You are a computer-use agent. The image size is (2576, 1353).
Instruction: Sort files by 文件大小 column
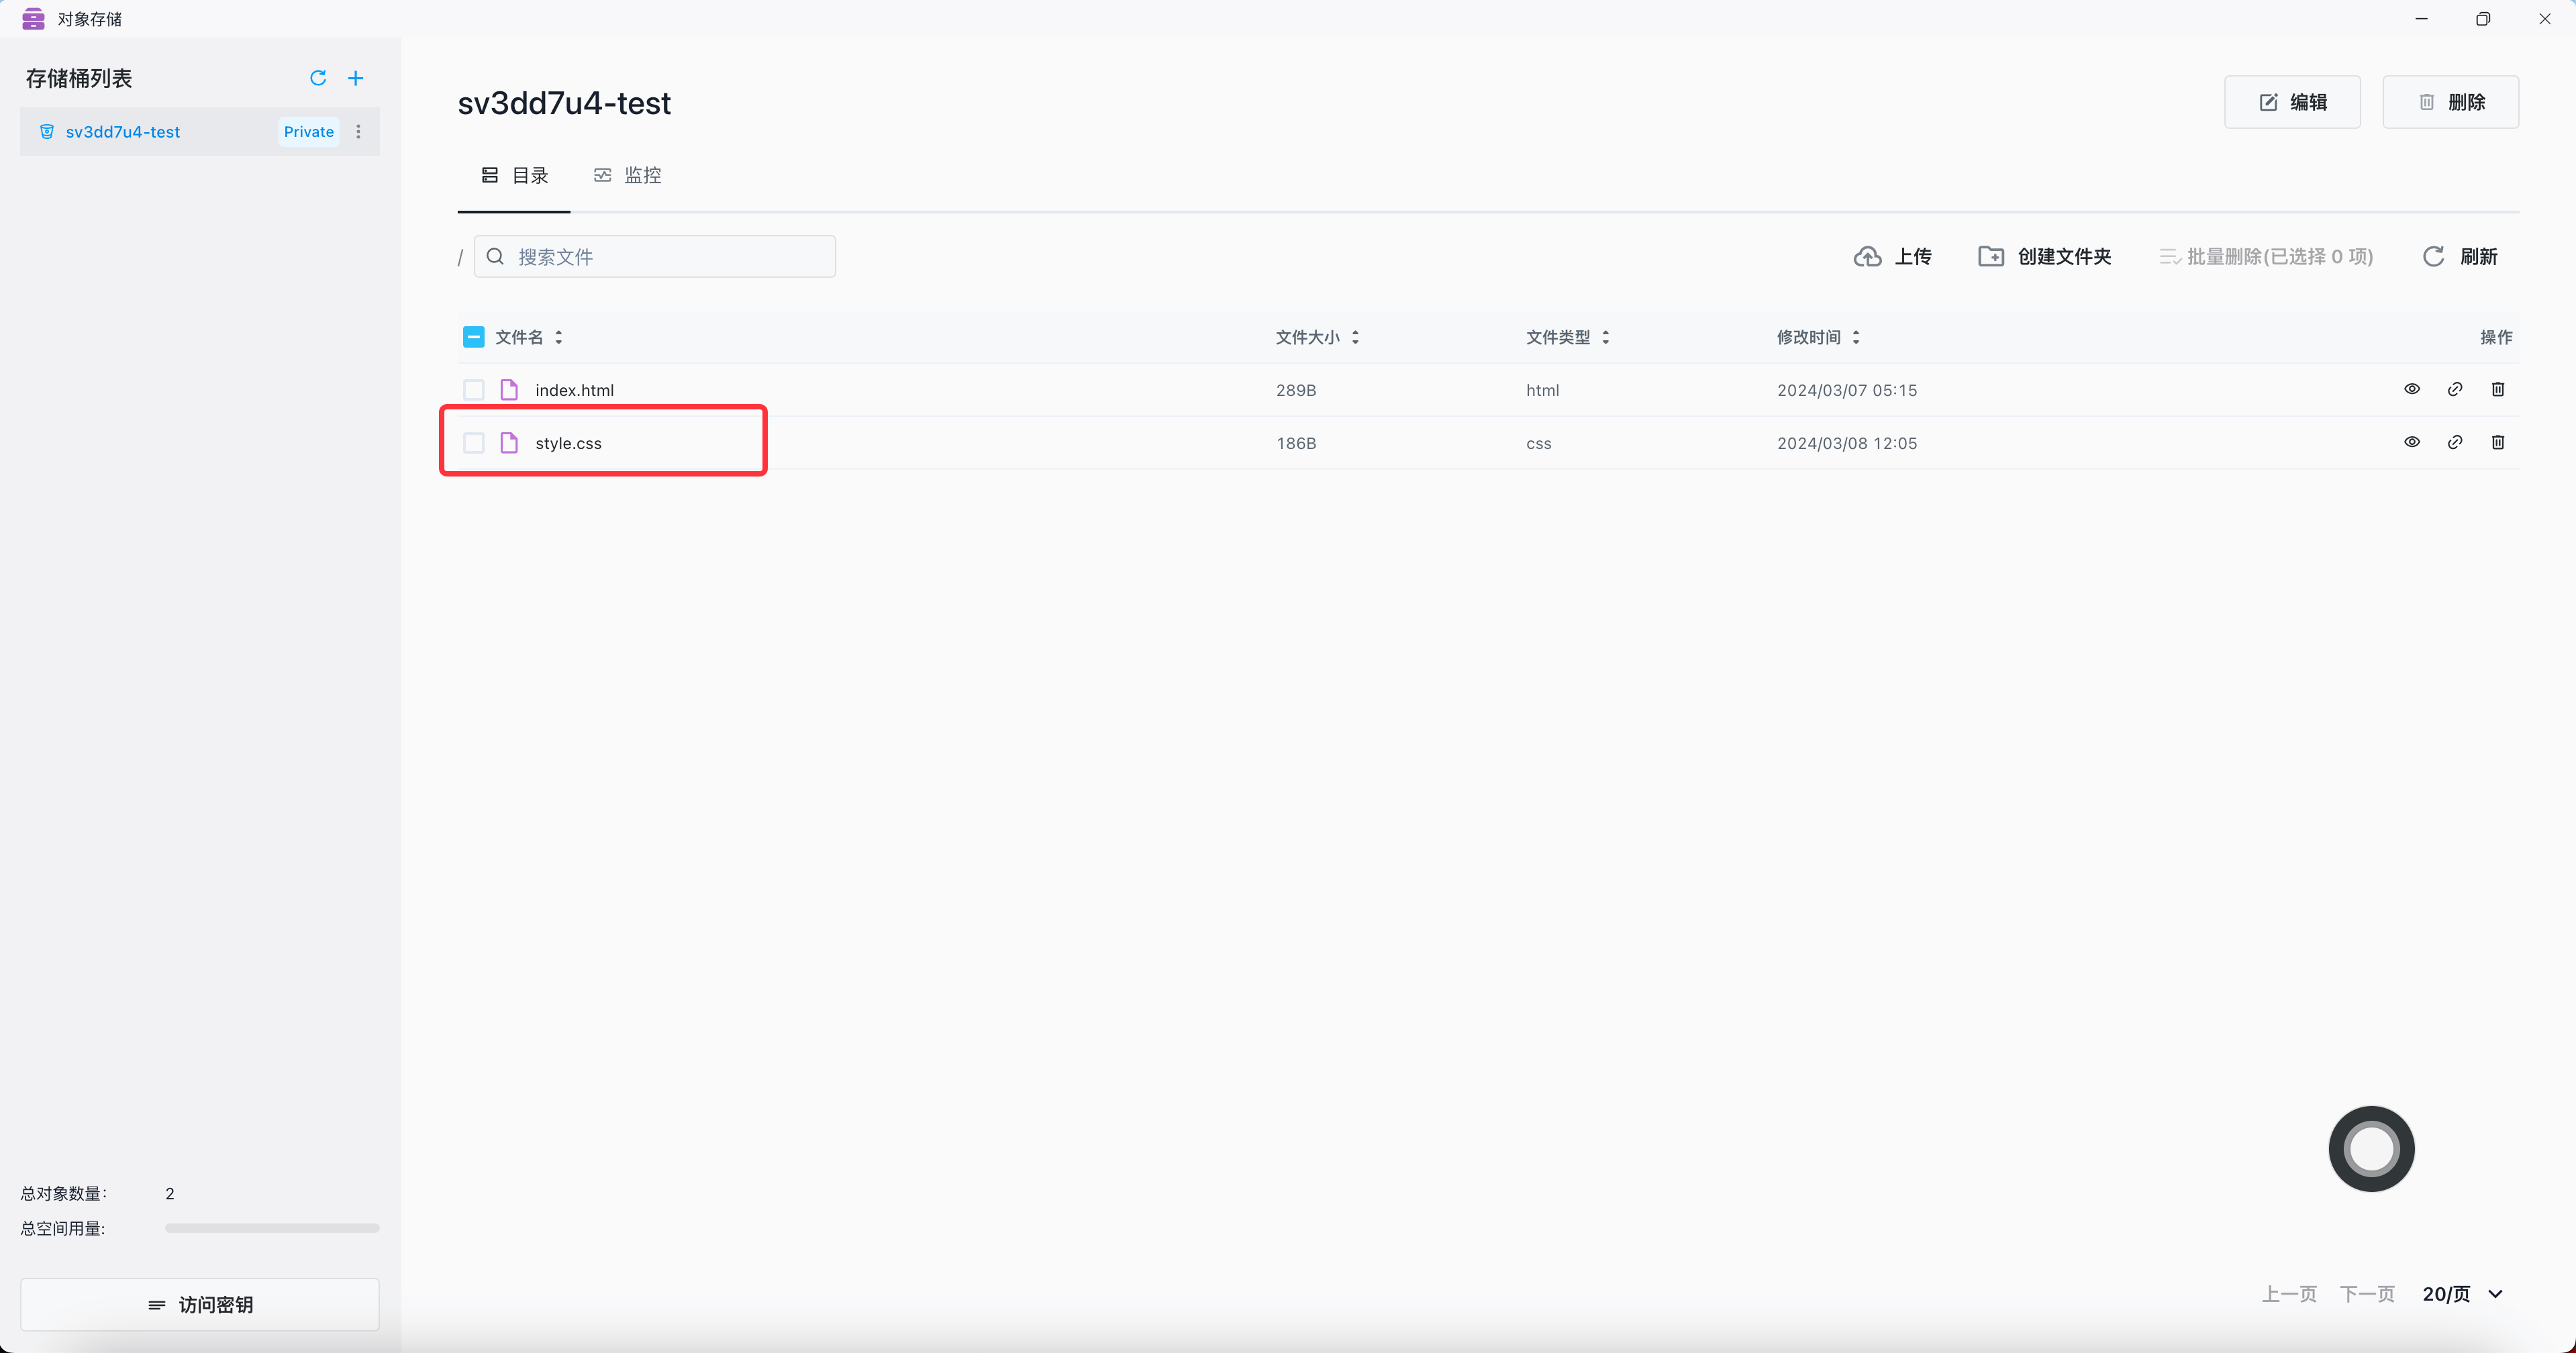(1317, 337)
